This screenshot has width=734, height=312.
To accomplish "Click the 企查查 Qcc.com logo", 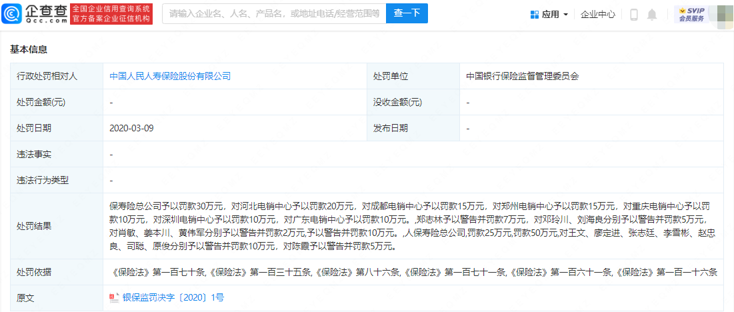I will [34, 14].
